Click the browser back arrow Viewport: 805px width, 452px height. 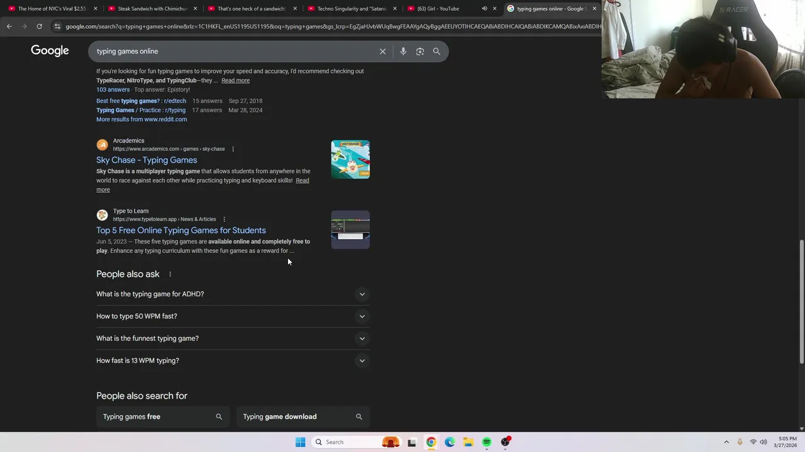[9, 26]
